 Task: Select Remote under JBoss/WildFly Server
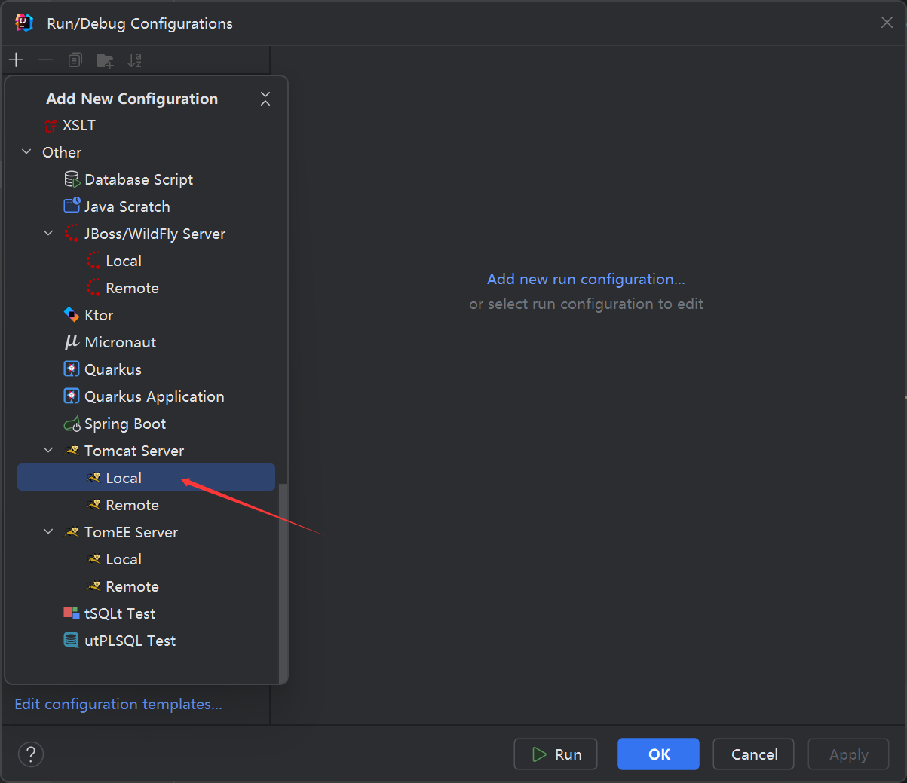(x=146, y=288)
